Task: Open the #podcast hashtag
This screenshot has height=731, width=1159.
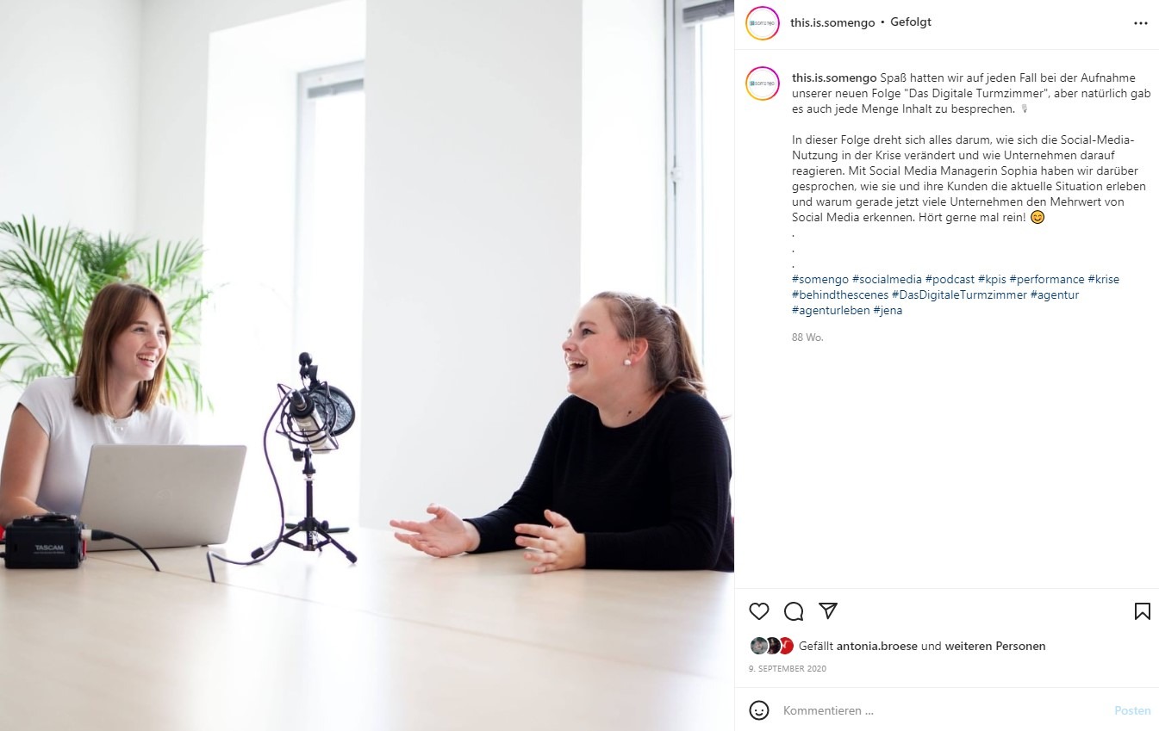Action: point(950,279)
